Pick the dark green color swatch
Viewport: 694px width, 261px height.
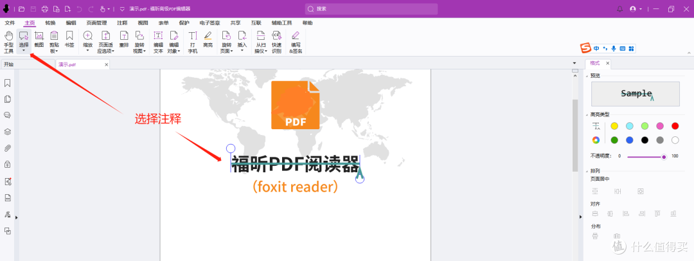coord(614,140)
